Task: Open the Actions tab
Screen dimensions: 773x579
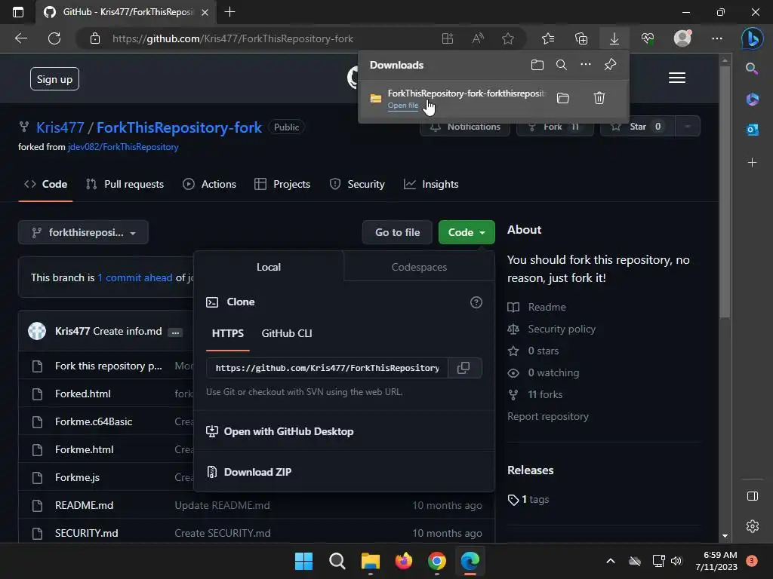Action: (210, 184)
